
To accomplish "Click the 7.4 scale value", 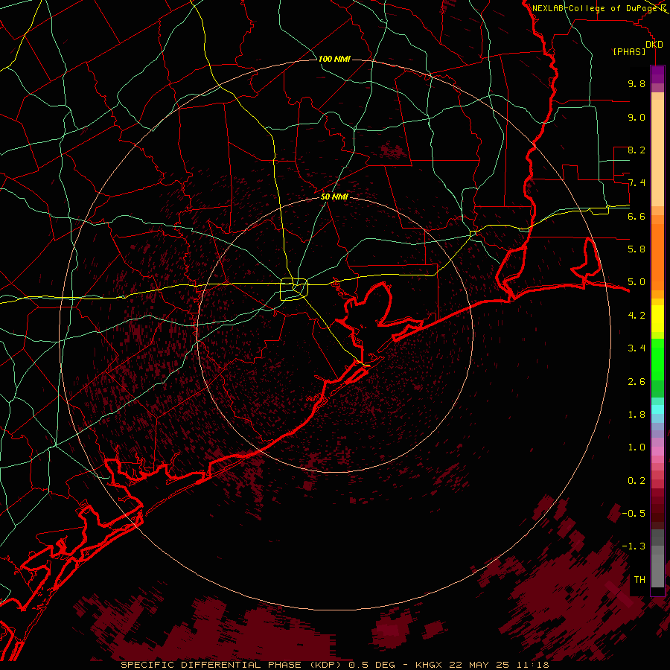I will click(636, 183).
